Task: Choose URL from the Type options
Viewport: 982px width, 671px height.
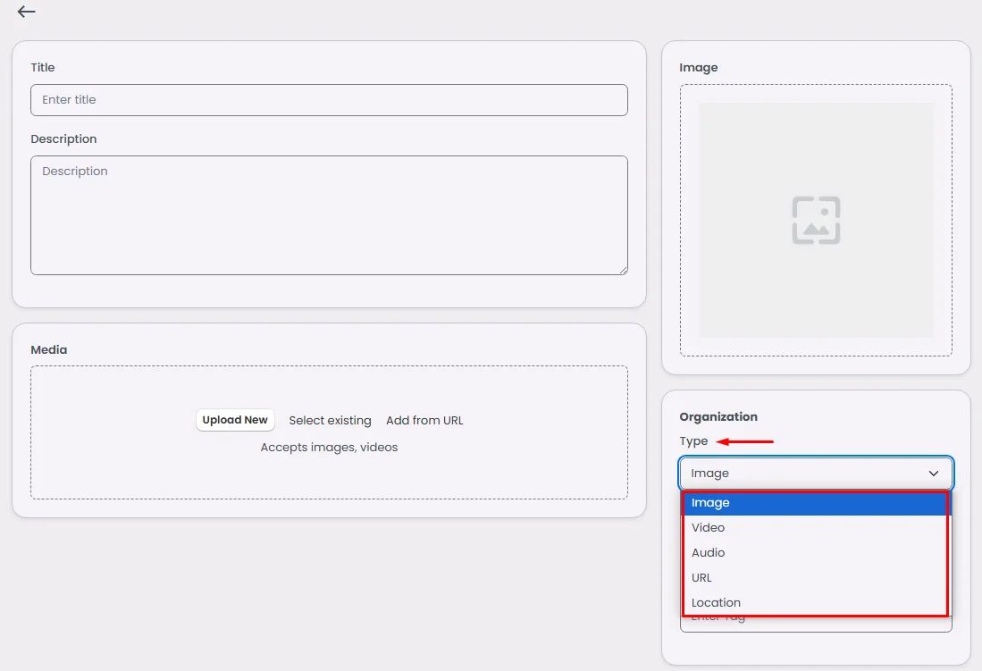Action: tap(814, 578)
